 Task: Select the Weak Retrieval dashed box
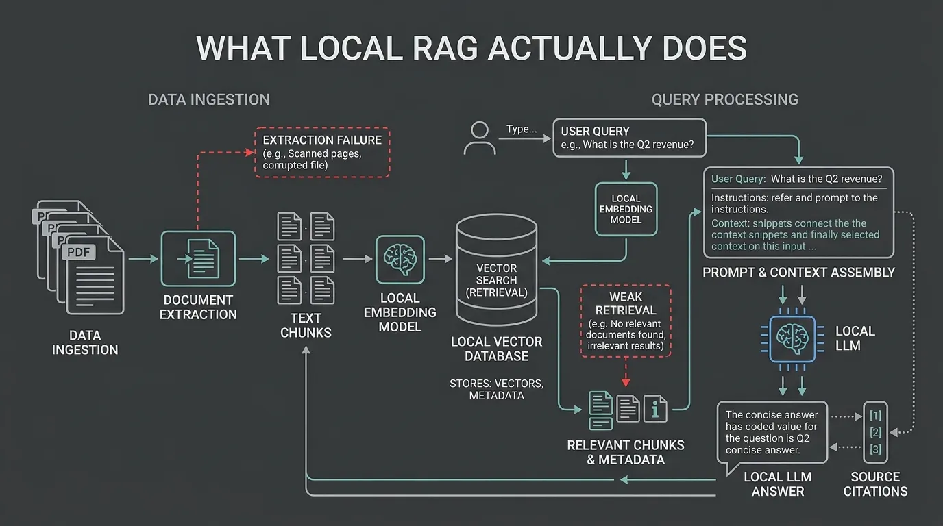coord(626,321)
